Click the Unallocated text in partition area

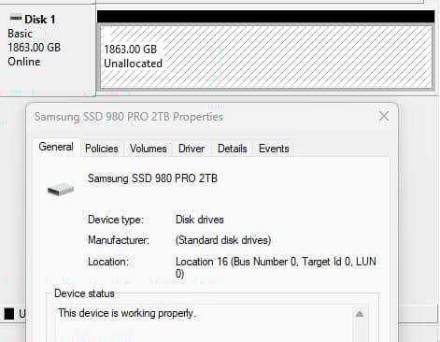(133, 64)
